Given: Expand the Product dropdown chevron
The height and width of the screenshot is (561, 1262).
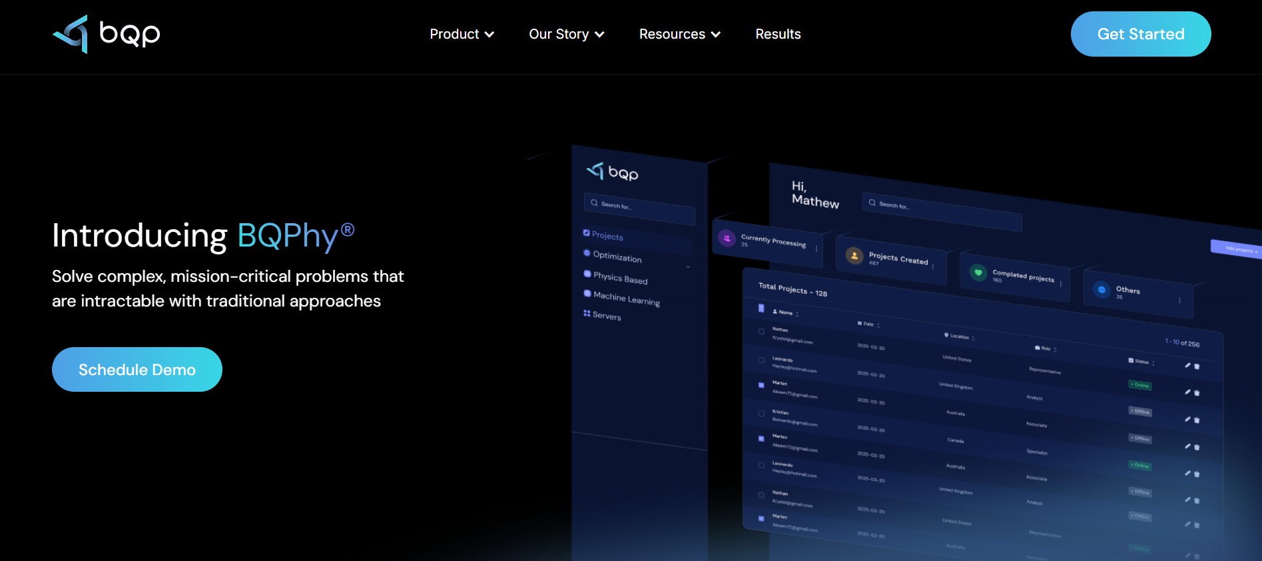Looking at the screenshot, I should pyautogui.click(x=489, y=35).
